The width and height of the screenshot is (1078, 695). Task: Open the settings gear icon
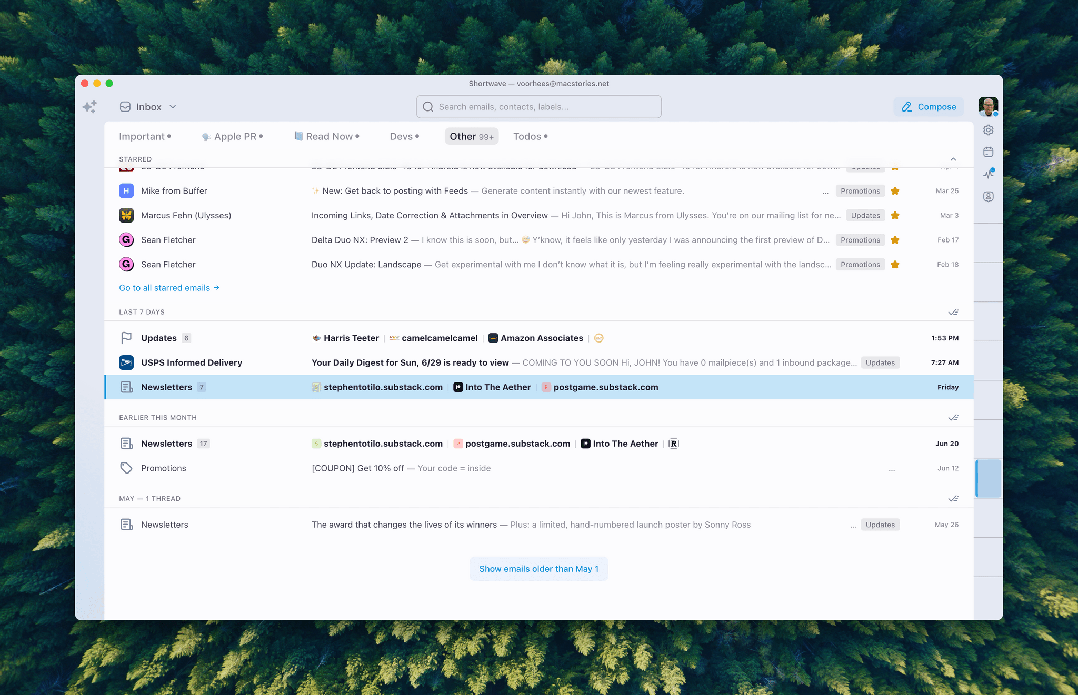988,130
